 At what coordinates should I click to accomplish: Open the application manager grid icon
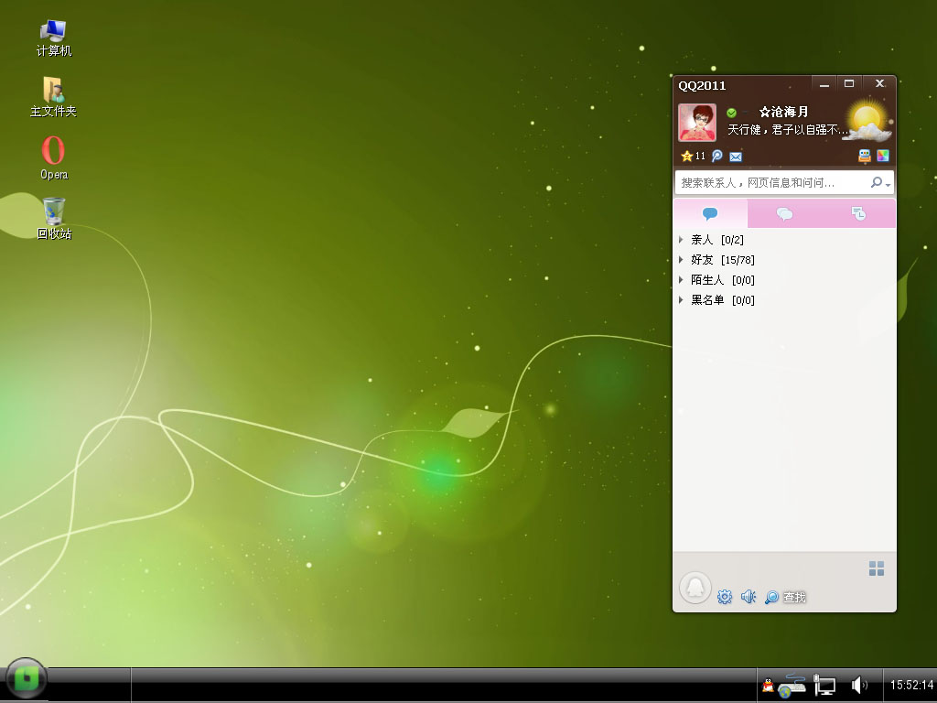point(876,568)
